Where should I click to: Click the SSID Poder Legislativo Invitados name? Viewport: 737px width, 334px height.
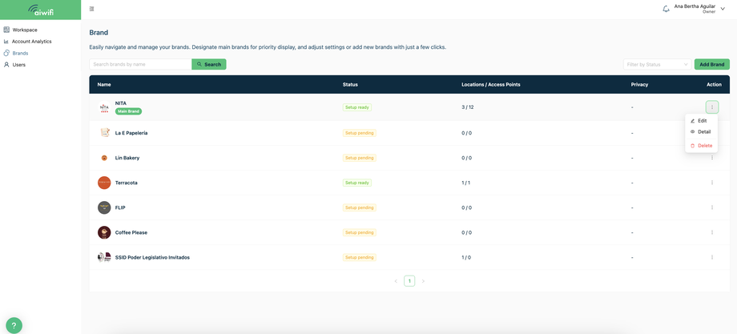point(152,257)
